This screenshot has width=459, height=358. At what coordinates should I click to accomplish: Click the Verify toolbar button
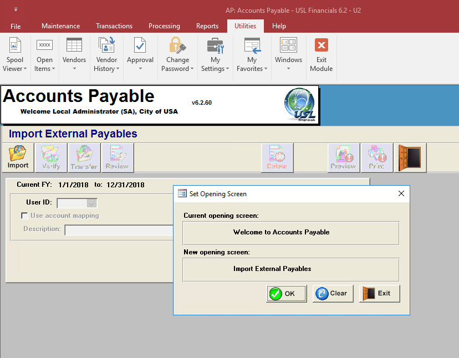coord(51,158)
